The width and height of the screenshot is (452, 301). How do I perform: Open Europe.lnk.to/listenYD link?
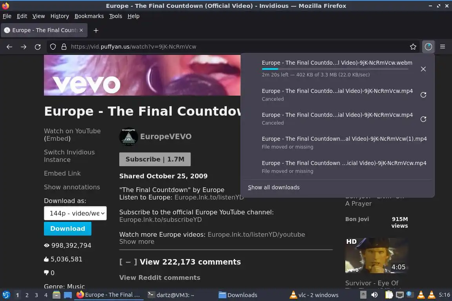coord(209,197)
